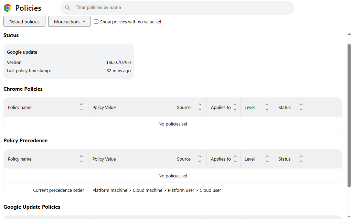Screen dimensions: 351x219
Task: Sort Chrome Policies table by Policy name
Action: tap(81, 107)
